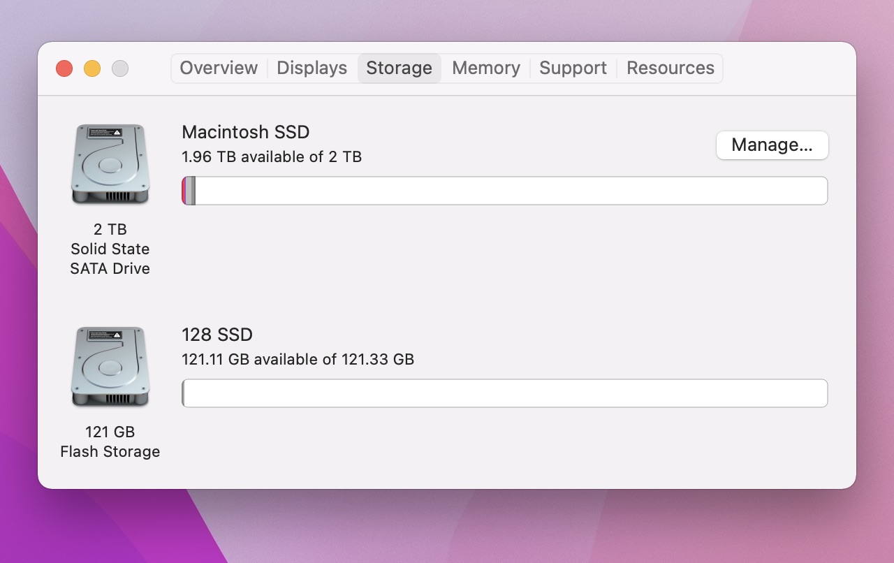Click the "121 GB Flash Storage" label
This screenshot has height=563, width=894.
tap(110, 441)
